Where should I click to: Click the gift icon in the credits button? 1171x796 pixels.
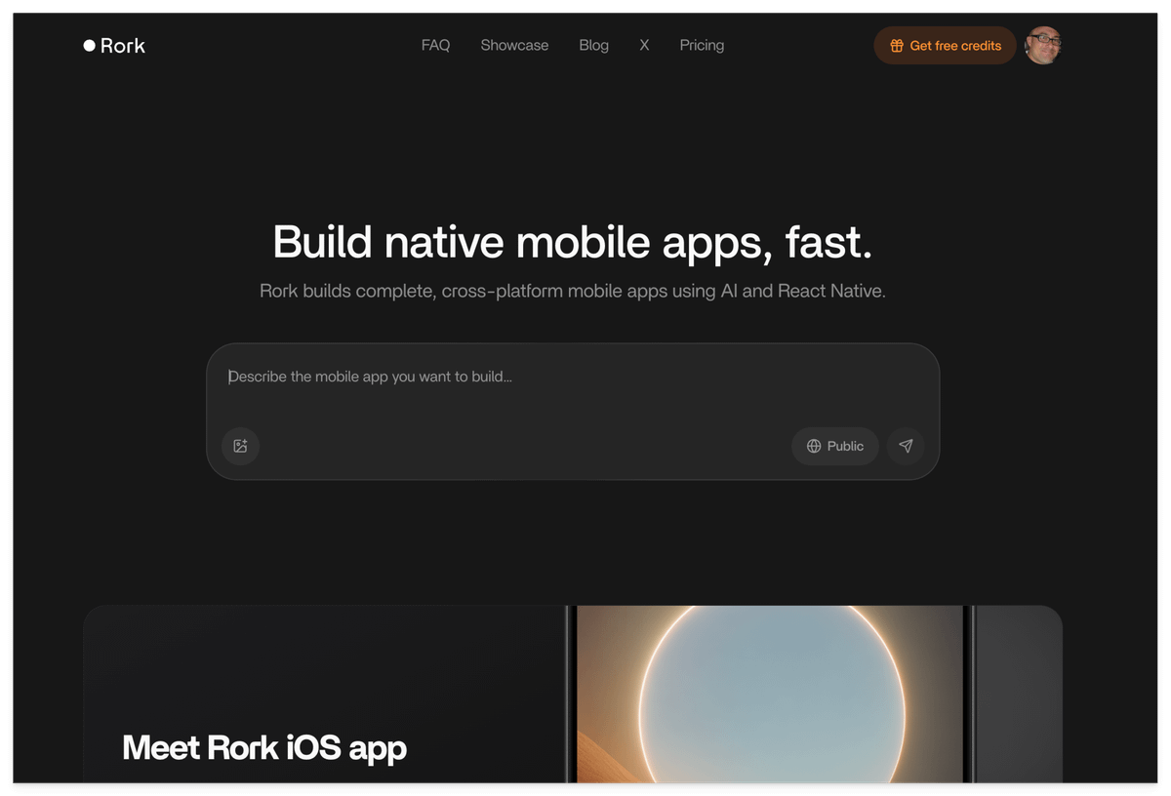click(896, 46)
